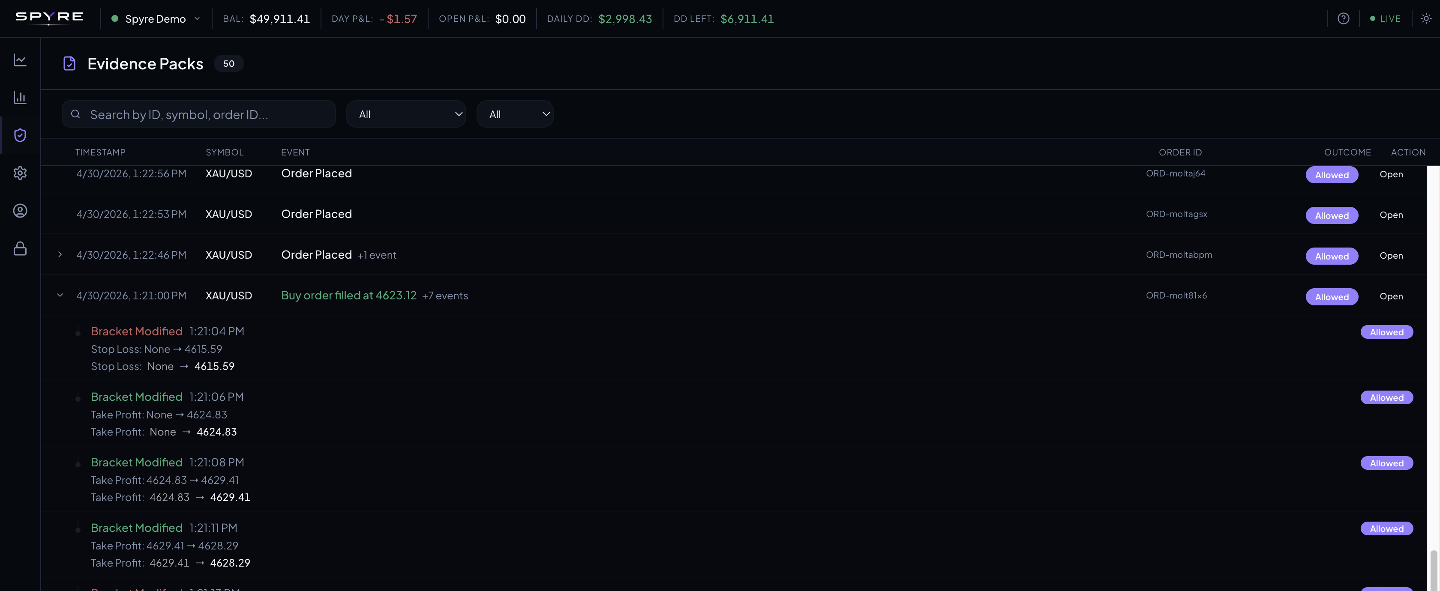
Task: Open the settings gear sidebar icon
Action: [x=20, y=173]
